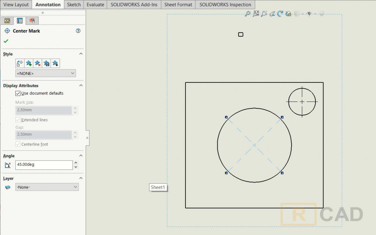Viewport: 376px width, 235px height.
Task: Click the Center Mark help question mark
Action: 78,31
